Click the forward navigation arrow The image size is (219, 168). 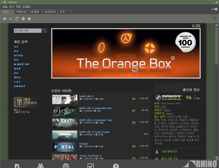[x=11, y=19]
